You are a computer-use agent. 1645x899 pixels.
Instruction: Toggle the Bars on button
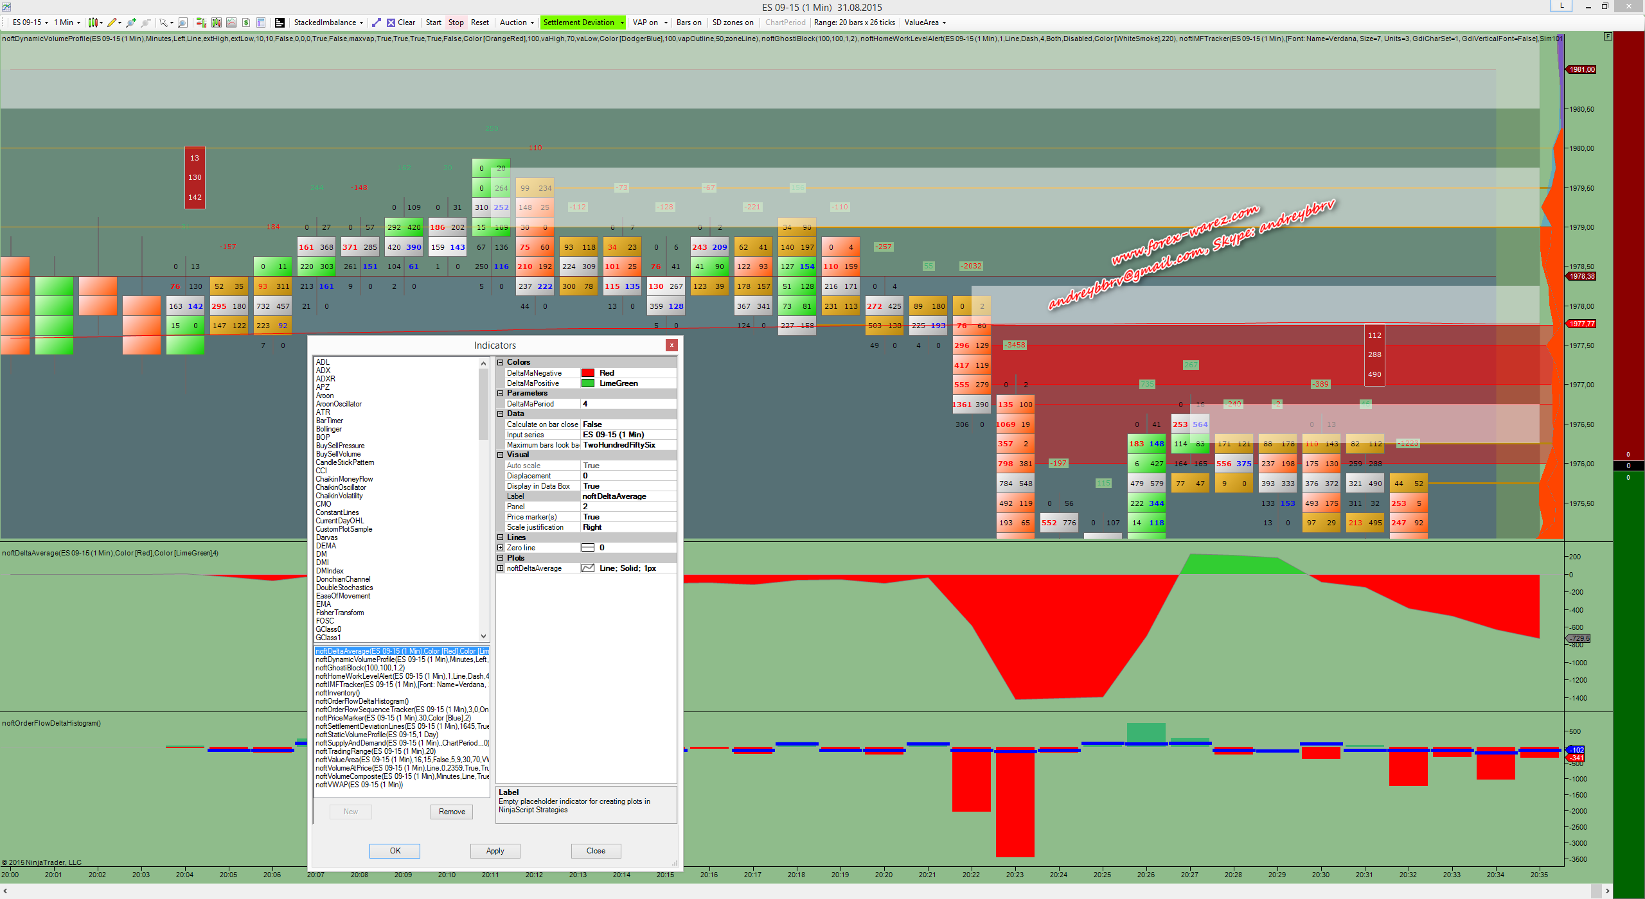[688, 22]
